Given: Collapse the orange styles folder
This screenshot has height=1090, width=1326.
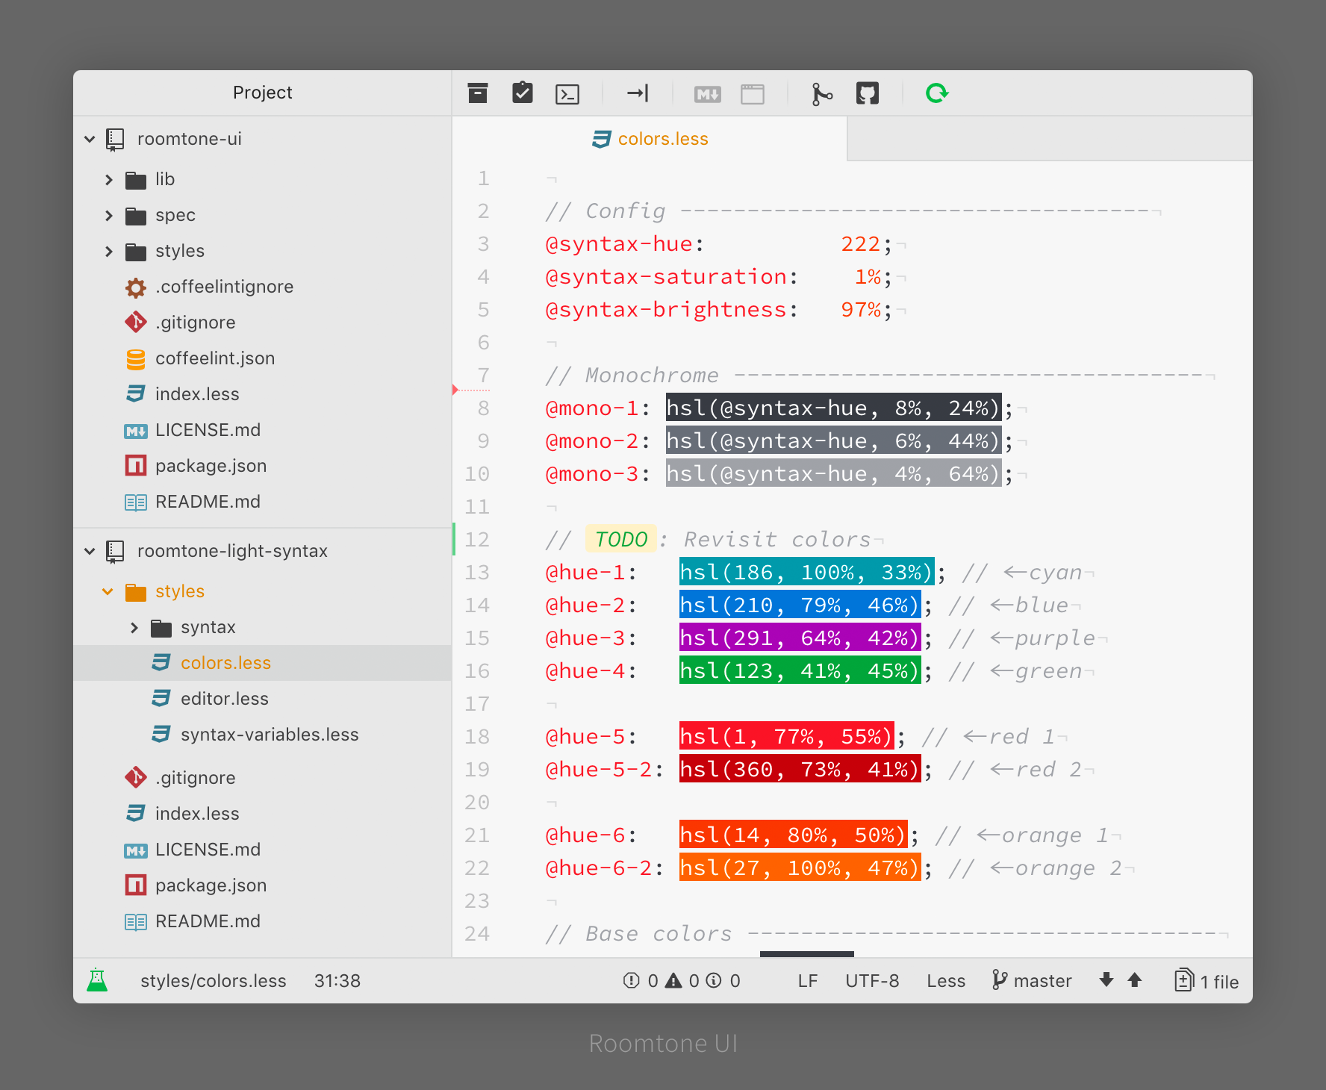Looking at the screenshot, I should coord(108,591).
